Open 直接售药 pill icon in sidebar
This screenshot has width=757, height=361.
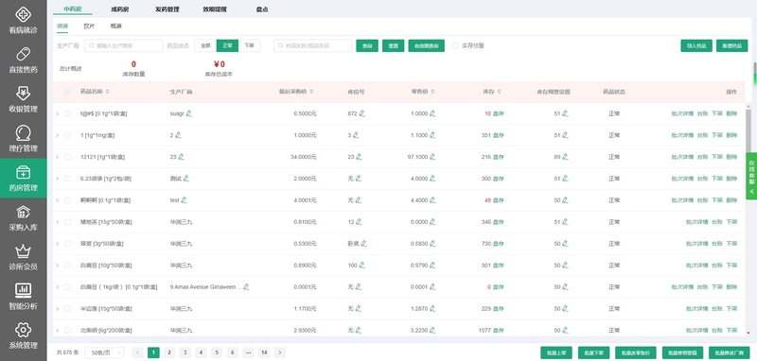23,53
